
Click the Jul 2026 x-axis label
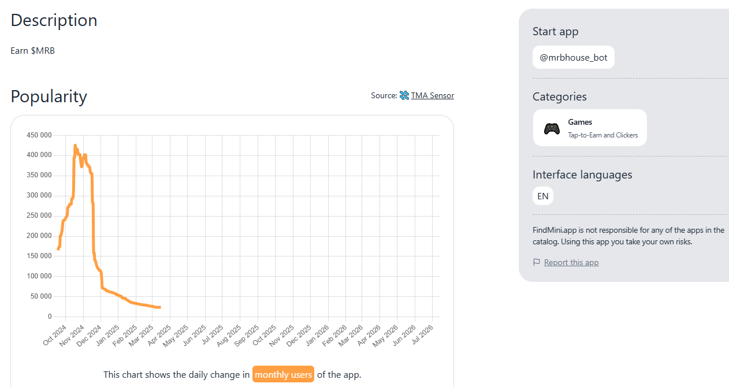click(422, 335)
